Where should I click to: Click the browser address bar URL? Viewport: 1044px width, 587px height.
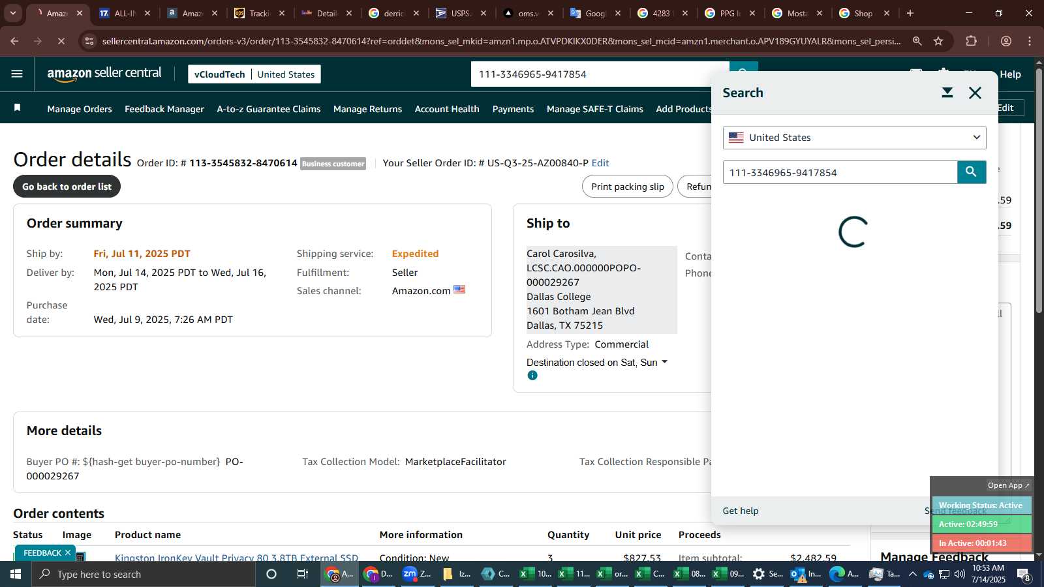pos(501,41)
